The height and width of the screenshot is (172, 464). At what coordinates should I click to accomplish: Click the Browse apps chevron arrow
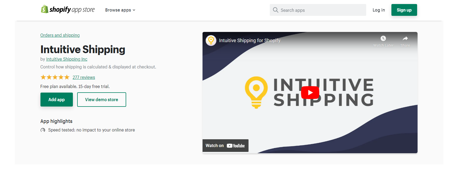click(134, 10)
